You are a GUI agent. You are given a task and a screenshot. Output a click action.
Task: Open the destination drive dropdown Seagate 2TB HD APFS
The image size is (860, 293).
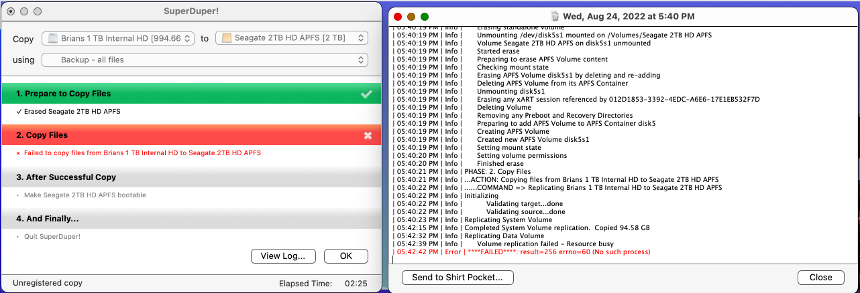(291, 39)
